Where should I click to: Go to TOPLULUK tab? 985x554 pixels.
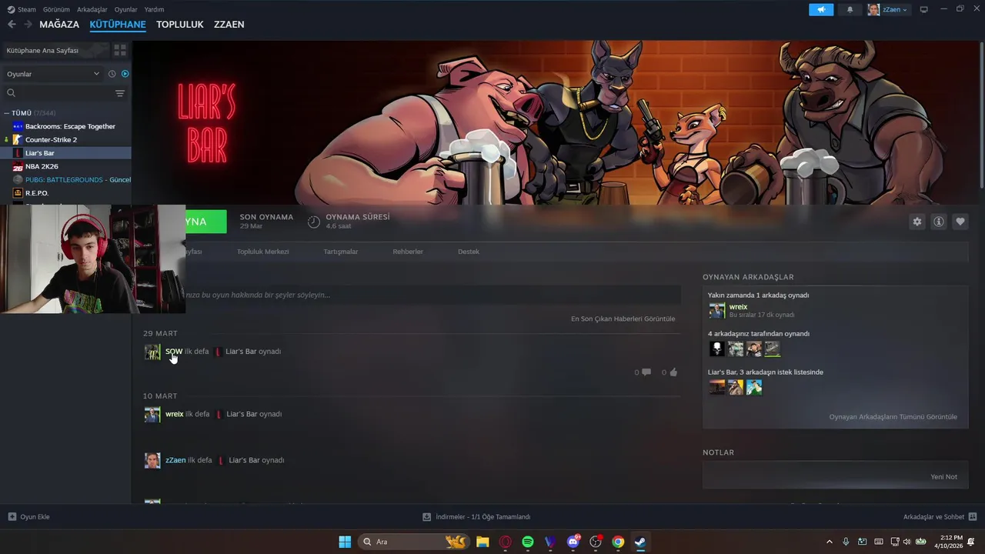click(180, 25)
